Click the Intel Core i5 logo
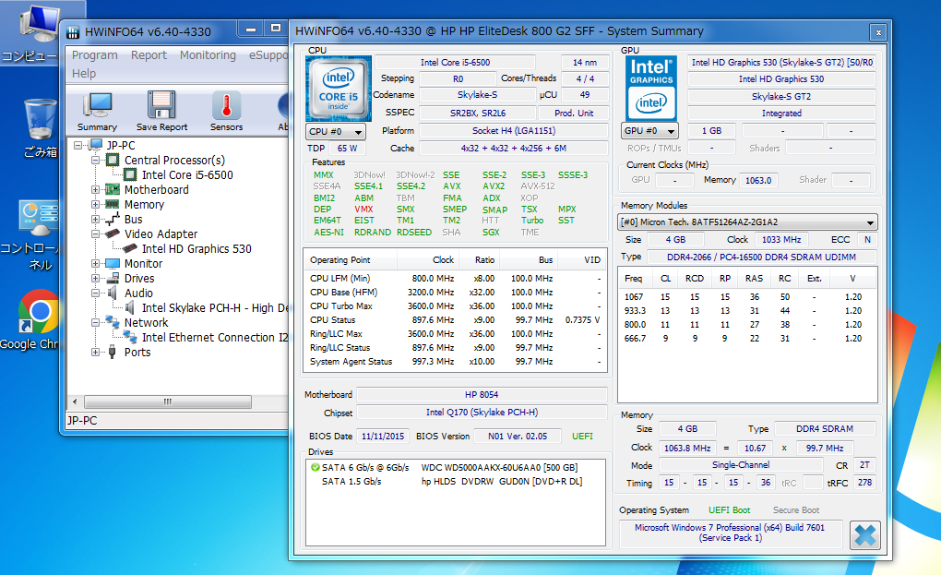The width and height of the screenshot is (941, 575). pos(338,89)
